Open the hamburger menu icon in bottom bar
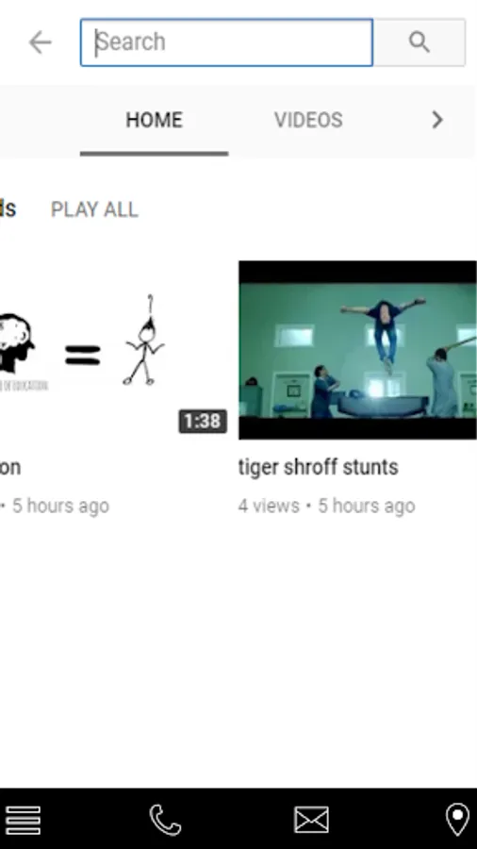The height and width of the screenshot is (849, 477). coord(23,821)
